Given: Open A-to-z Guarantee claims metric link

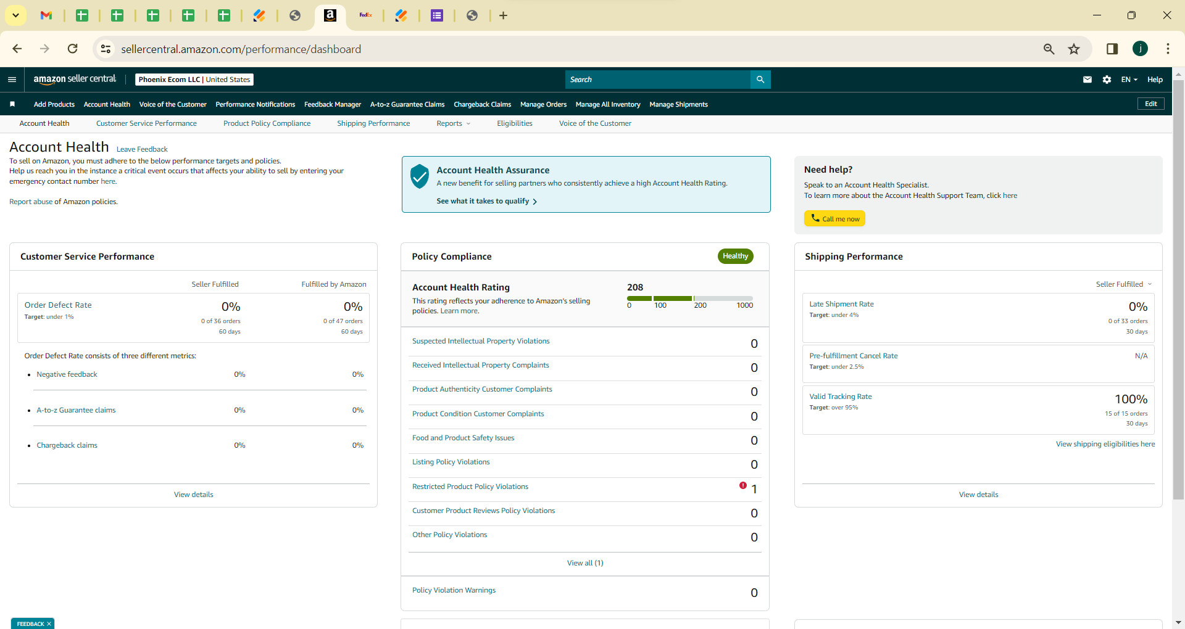Looking at the screenshot, I should pos(76,410).
